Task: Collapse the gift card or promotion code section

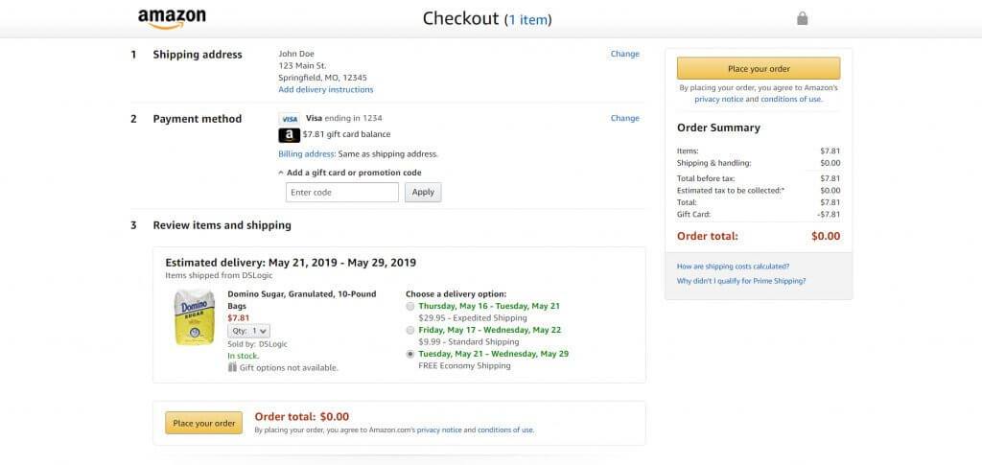Action: click(281, 174)
